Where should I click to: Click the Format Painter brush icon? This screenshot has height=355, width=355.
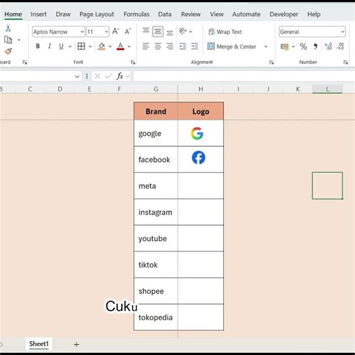8,51
